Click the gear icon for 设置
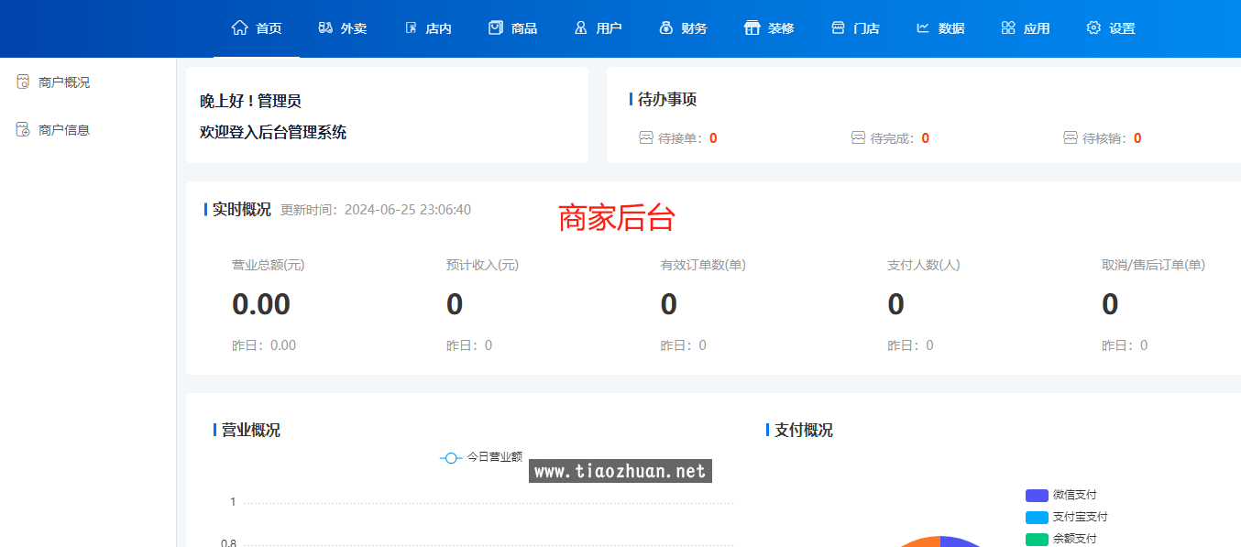 point(1093,27)
